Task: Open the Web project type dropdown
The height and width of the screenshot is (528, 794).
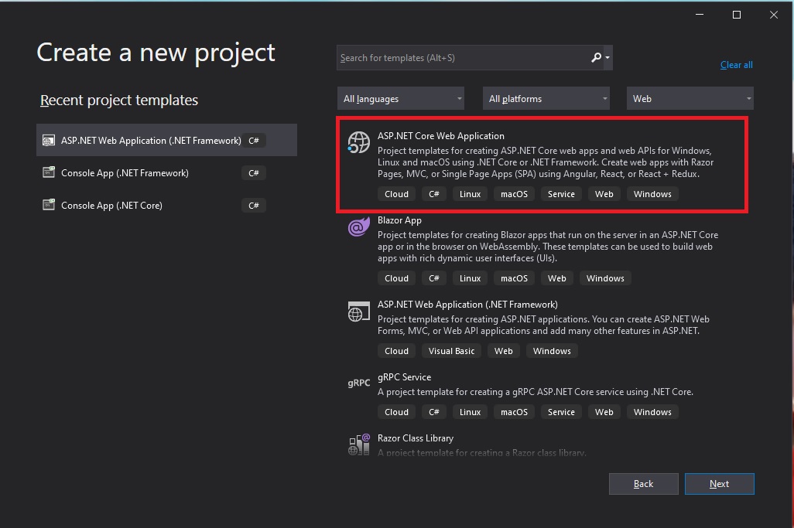Action: click(x=690, y=99)
